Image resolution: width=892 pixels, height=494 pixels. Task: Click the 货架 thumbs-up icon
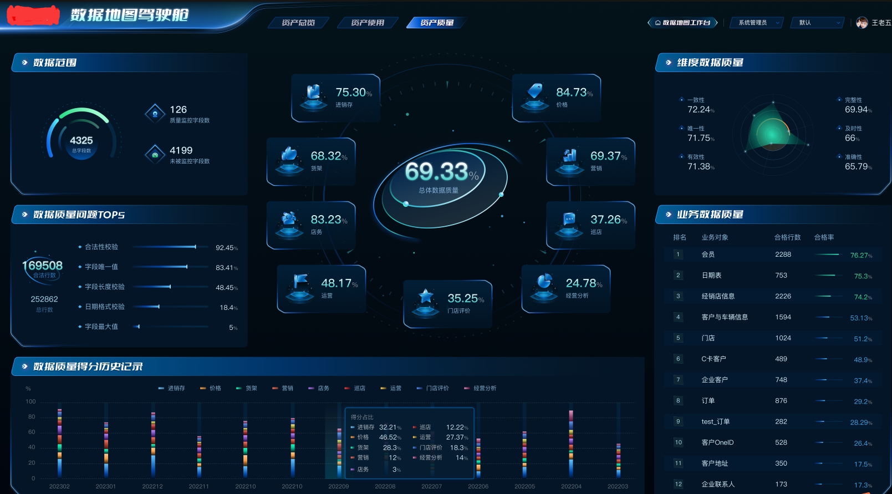click(289, 160)
